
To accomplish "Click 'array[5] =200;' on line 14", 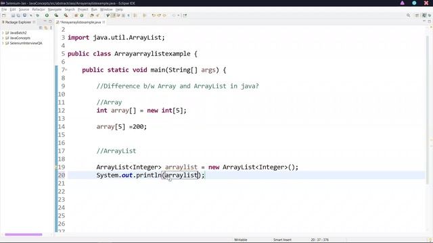I will [x=122, y=127].
